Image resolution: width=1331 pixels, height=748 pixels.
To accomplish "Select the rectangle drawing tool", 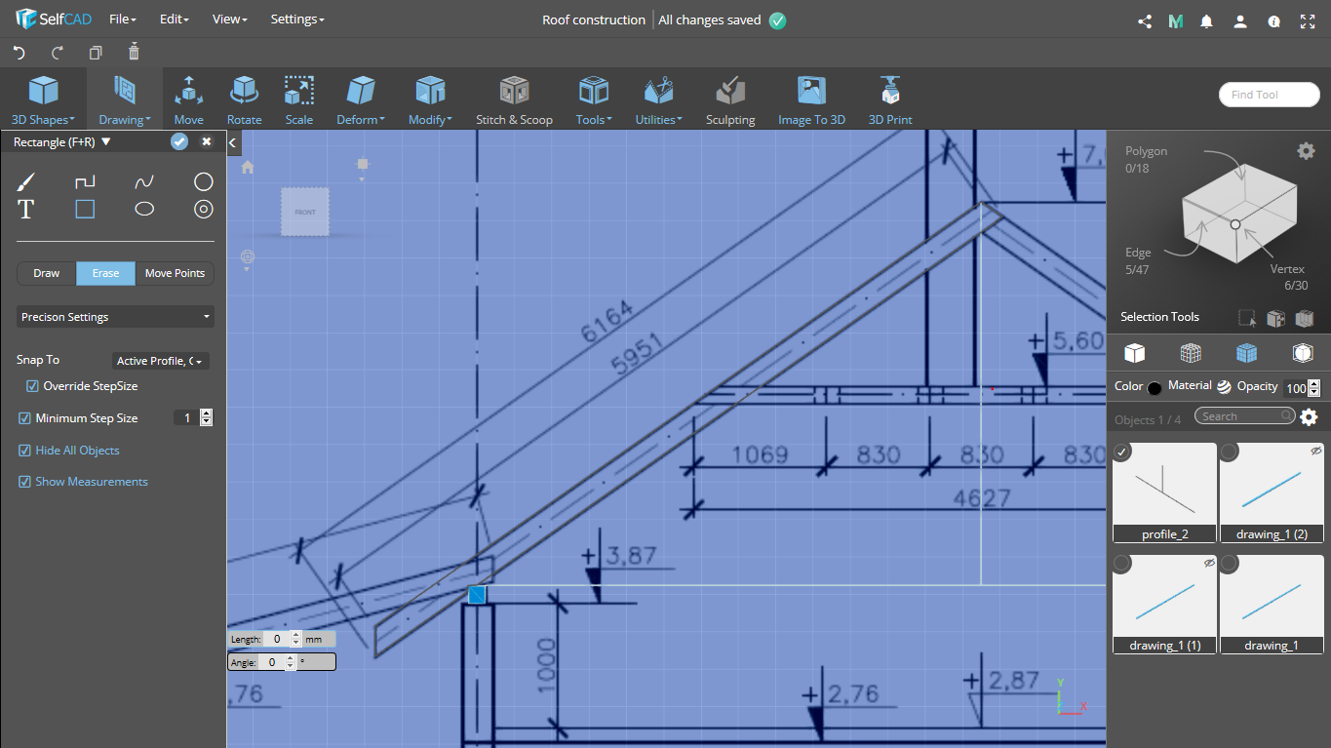I will coord(85,209).
